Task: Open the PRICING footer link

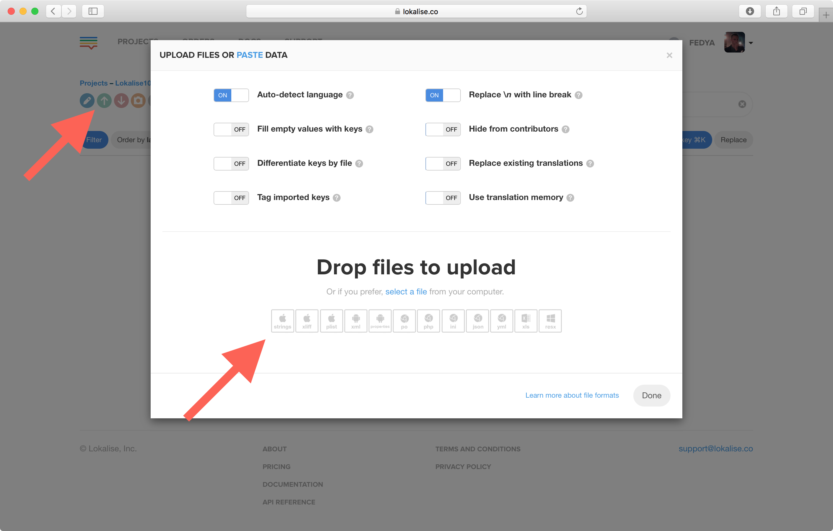Action: pyautogui.click(x=276, y=466)
